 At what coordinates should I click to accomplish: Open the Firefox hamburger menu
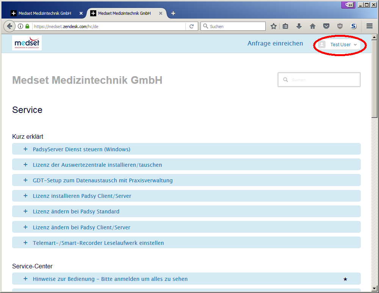click(x=370, y=26)
